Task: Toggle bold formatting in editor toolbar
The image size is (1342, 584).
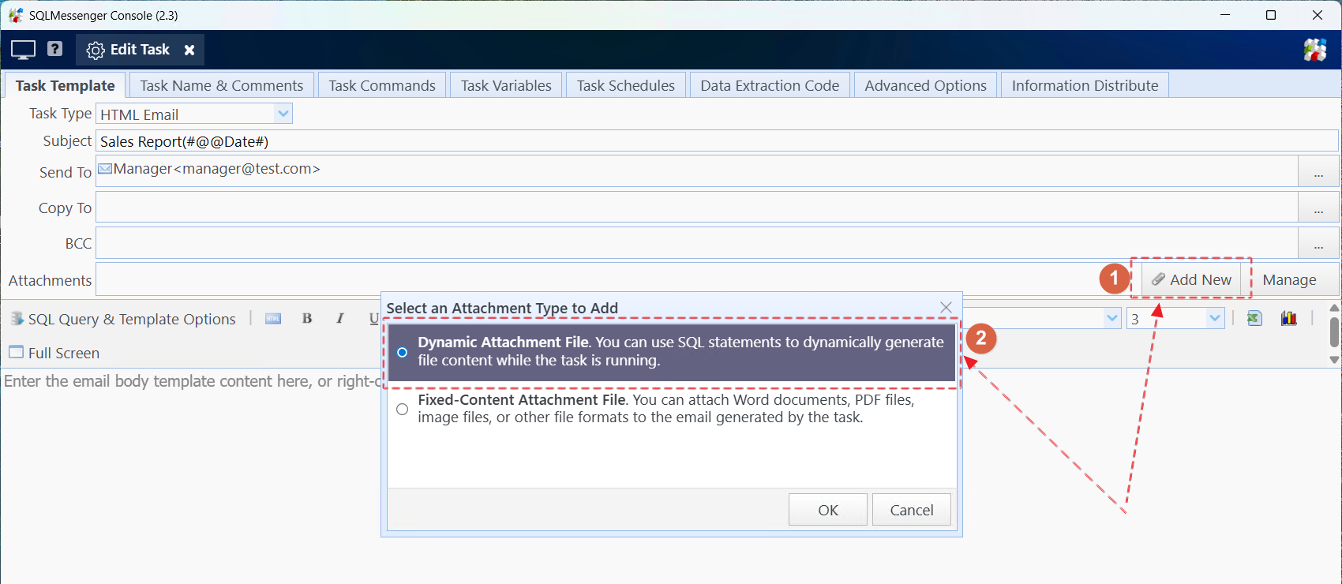Action: 307,319
